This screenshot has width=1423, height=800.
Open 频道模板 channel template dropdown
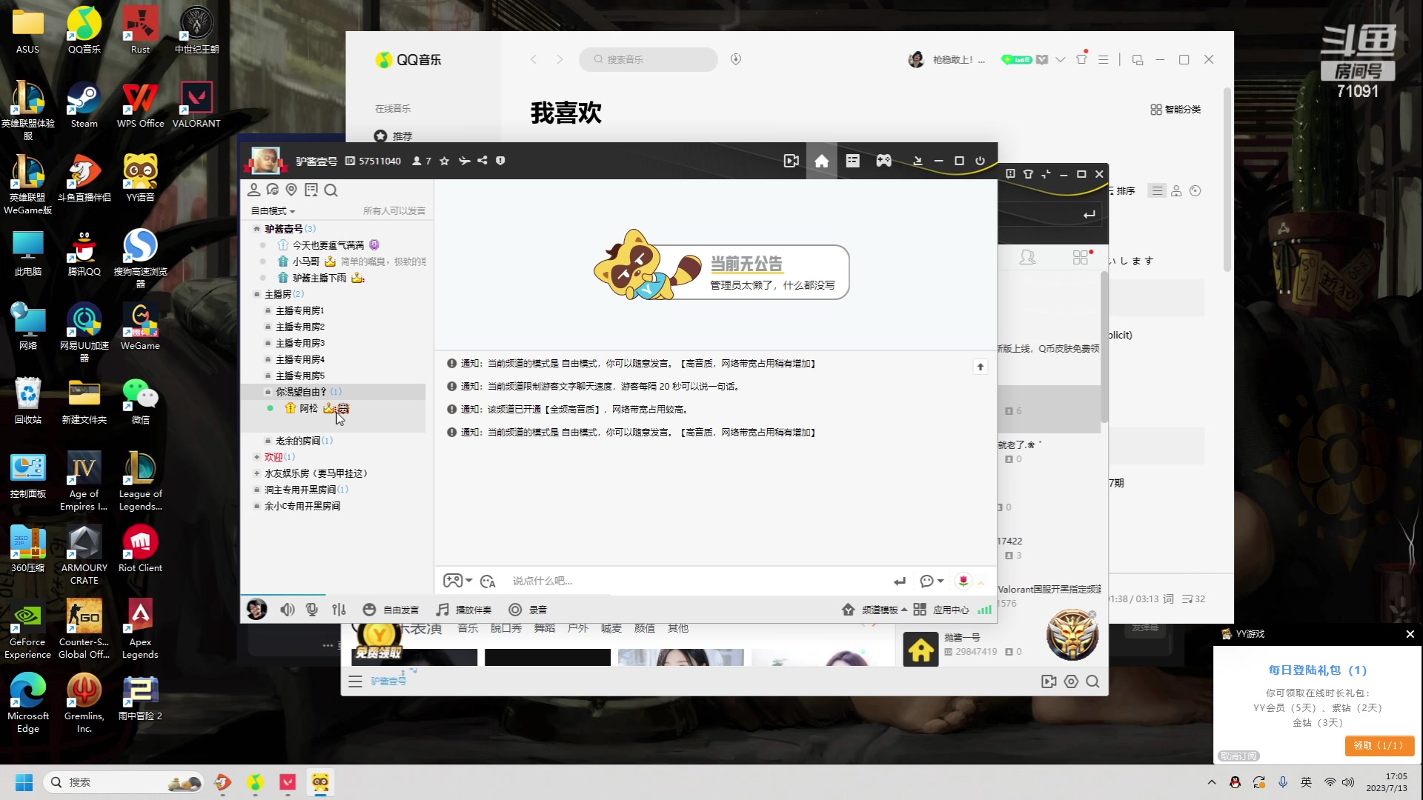[x=875, y=610]
